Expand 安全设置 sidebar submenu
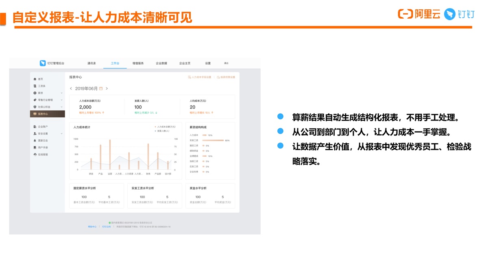Screen dimensions: 488x274 click(61, 134)
